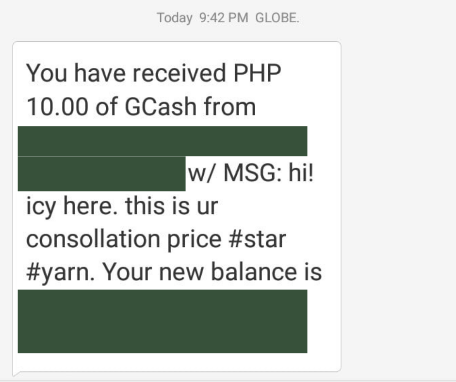Click the text 'You have received'

126,73
